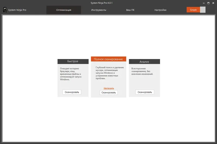Open the Оптимизация tab
217x144 pixels.
pos(64,10)
